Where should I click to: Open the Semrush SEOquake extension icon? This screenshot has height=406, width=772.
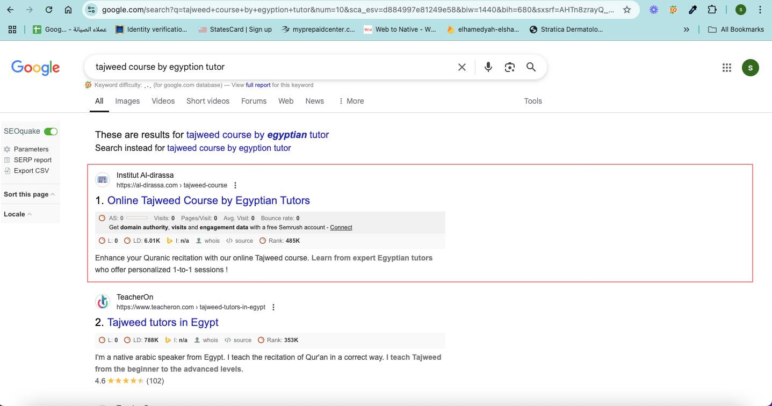(673, 10)
